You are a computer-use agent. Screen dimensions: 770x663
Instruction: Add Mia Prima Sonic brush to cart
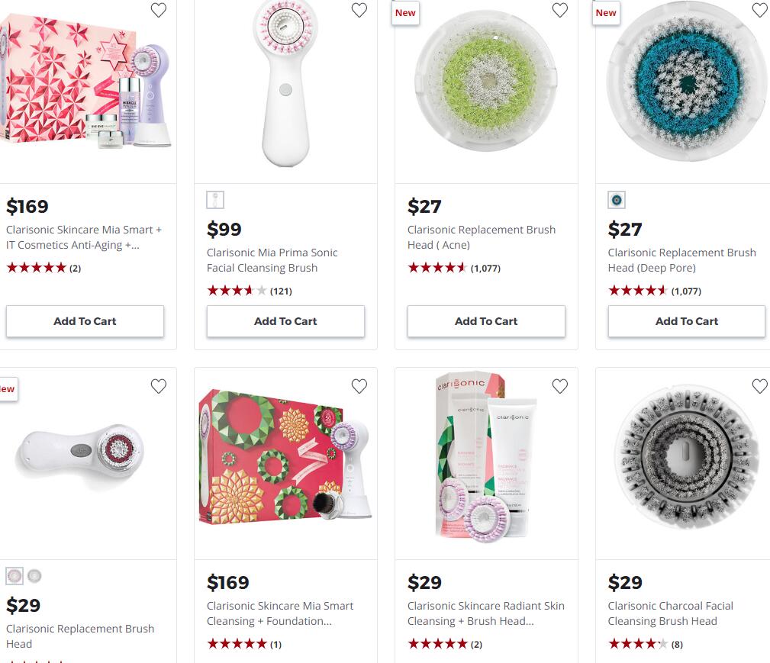(x=285, y=321)
